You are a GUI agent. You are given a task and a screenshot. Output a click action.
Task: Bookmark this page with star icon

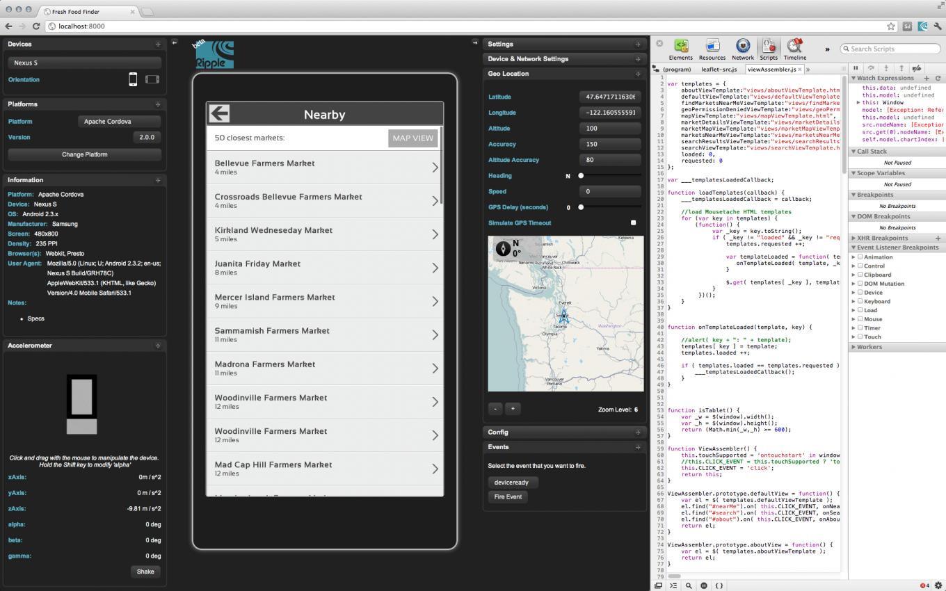[x=891, y=26]
